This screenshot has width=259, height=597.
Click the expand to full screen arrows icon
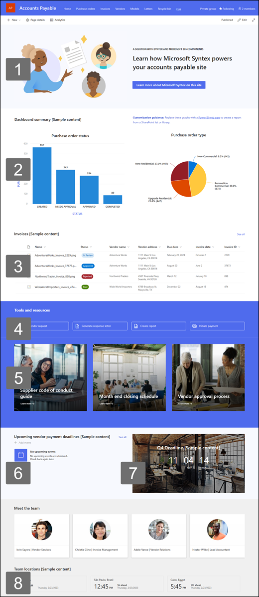tap(254, 20)
